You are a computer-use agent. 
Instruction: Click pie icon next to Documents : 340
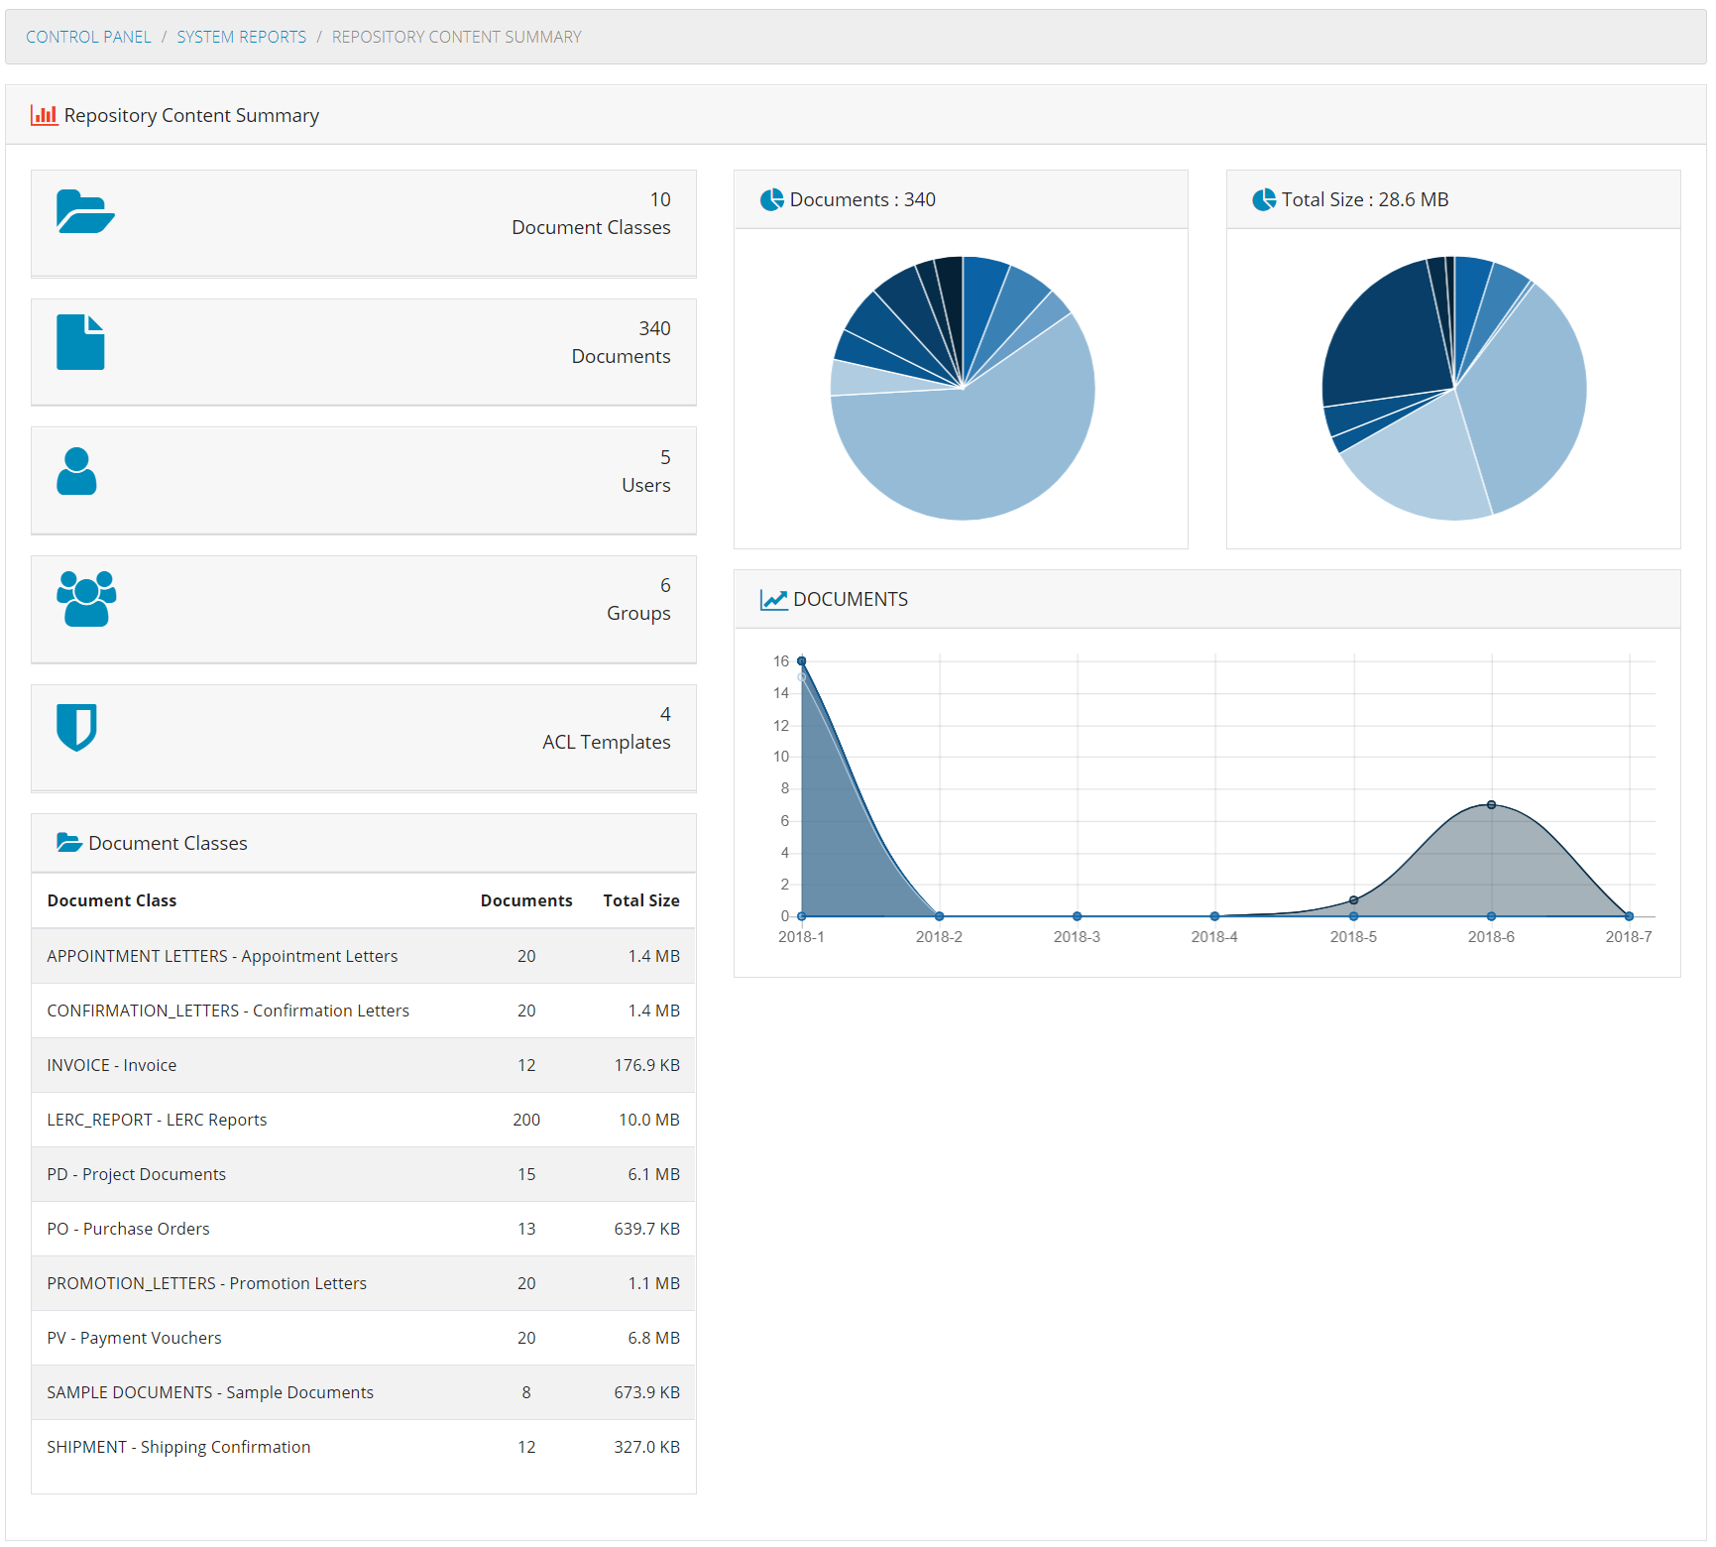pos(771,199)
